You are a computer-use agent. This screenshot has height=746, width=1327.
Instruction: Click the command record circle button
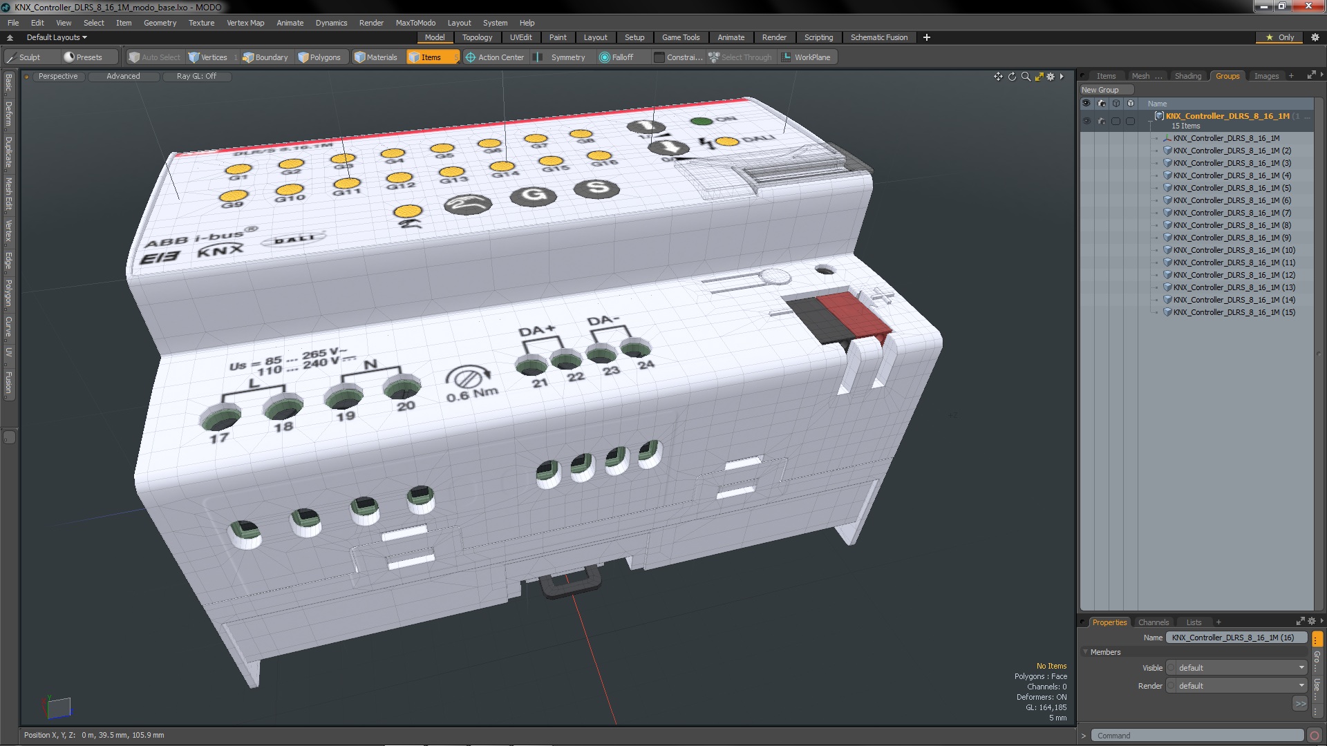[1315, 736]
